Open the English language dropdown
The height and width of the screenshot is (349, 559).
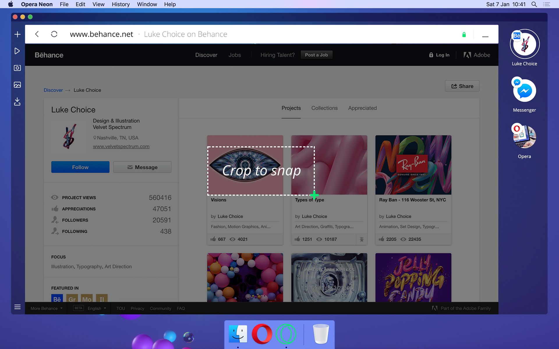tap(97, 308)
